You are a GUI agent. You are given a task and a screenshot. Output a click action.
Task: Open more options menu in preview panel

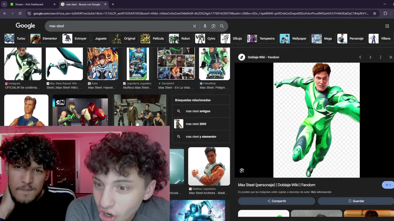pos(380,57)
